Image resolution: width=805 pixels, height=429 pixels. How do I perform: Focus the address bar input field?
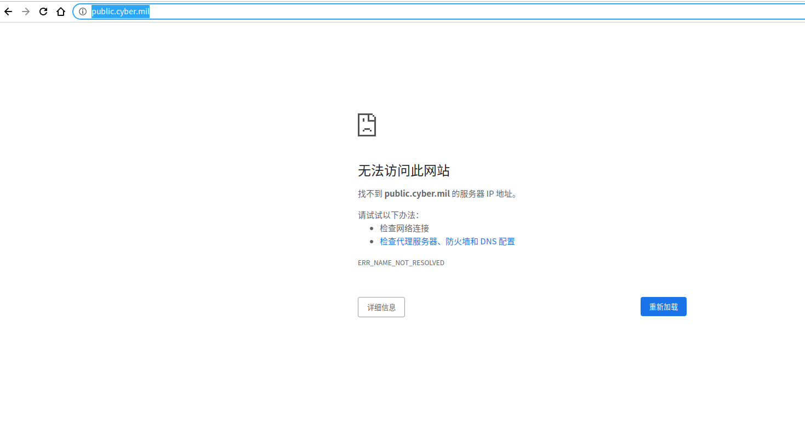pos(219,12)
